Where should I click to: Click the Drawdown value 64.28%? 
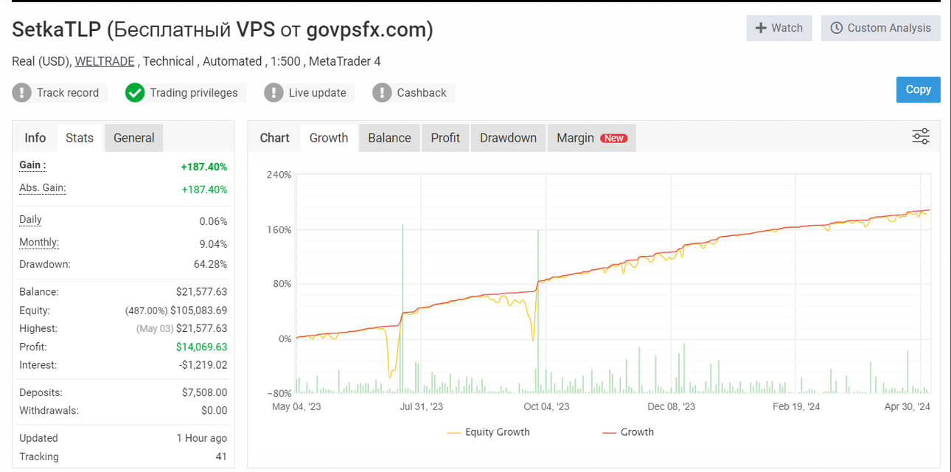[210, 264]
